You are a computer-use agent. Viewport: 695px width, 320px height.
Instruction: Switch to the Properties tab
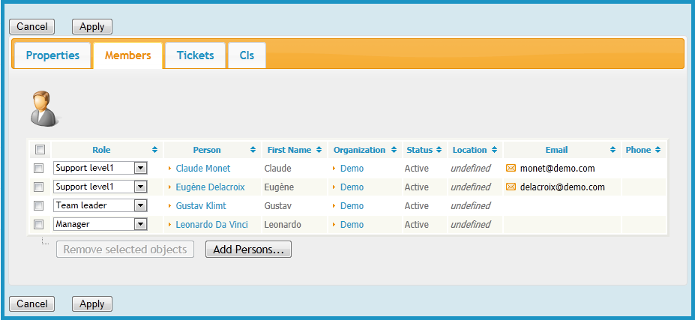click(x=52, y=55)
